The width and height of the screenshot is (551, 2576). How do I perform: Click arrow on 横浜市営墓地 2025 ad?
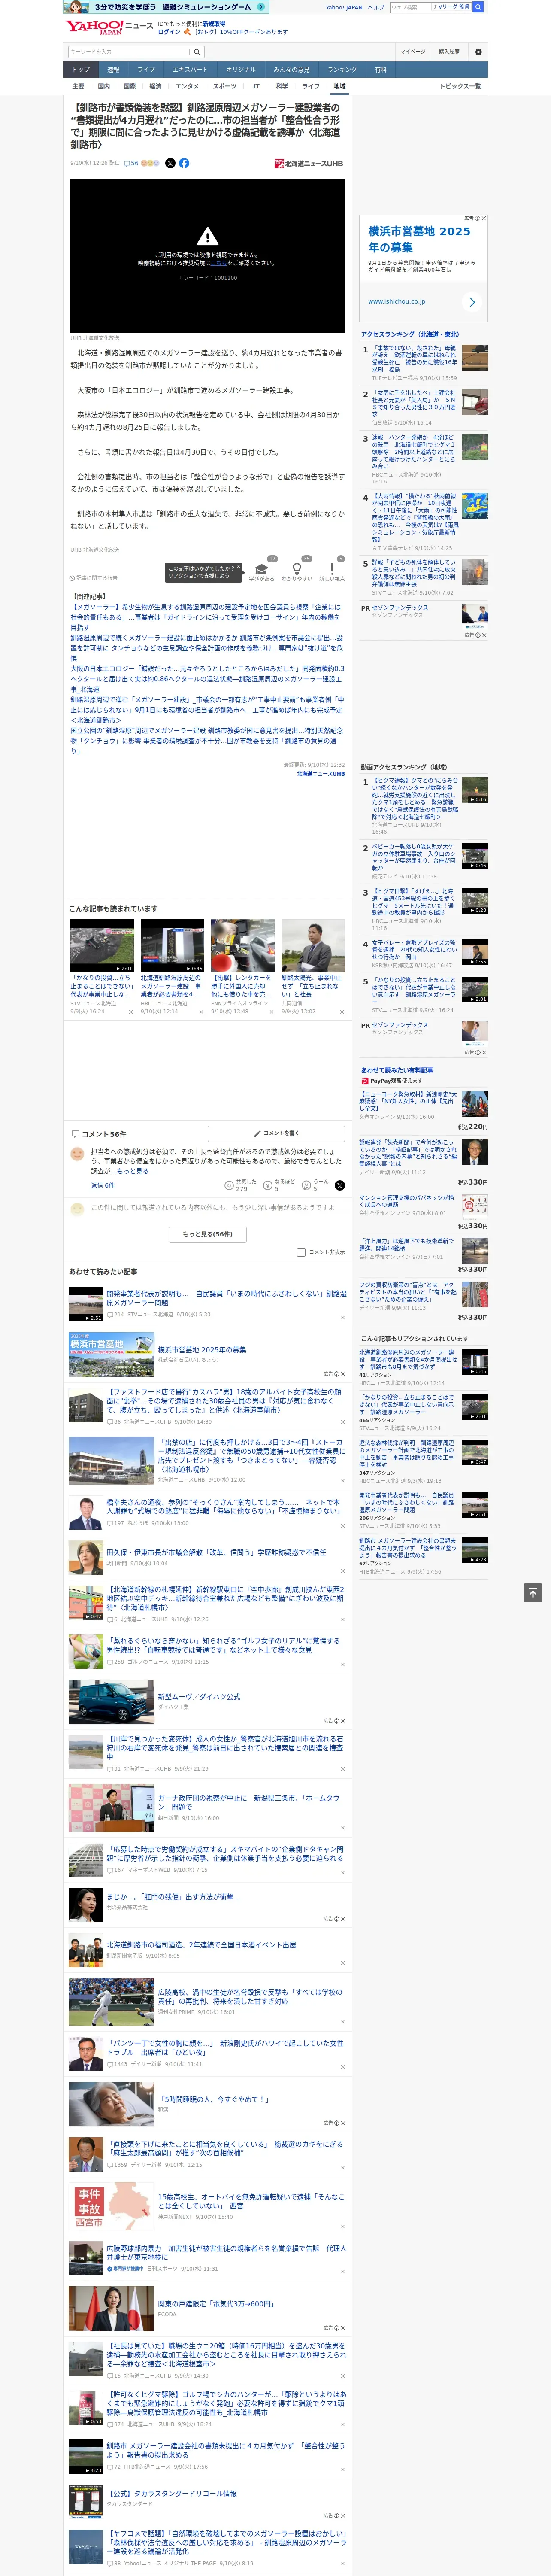click(x=472, y=301)
